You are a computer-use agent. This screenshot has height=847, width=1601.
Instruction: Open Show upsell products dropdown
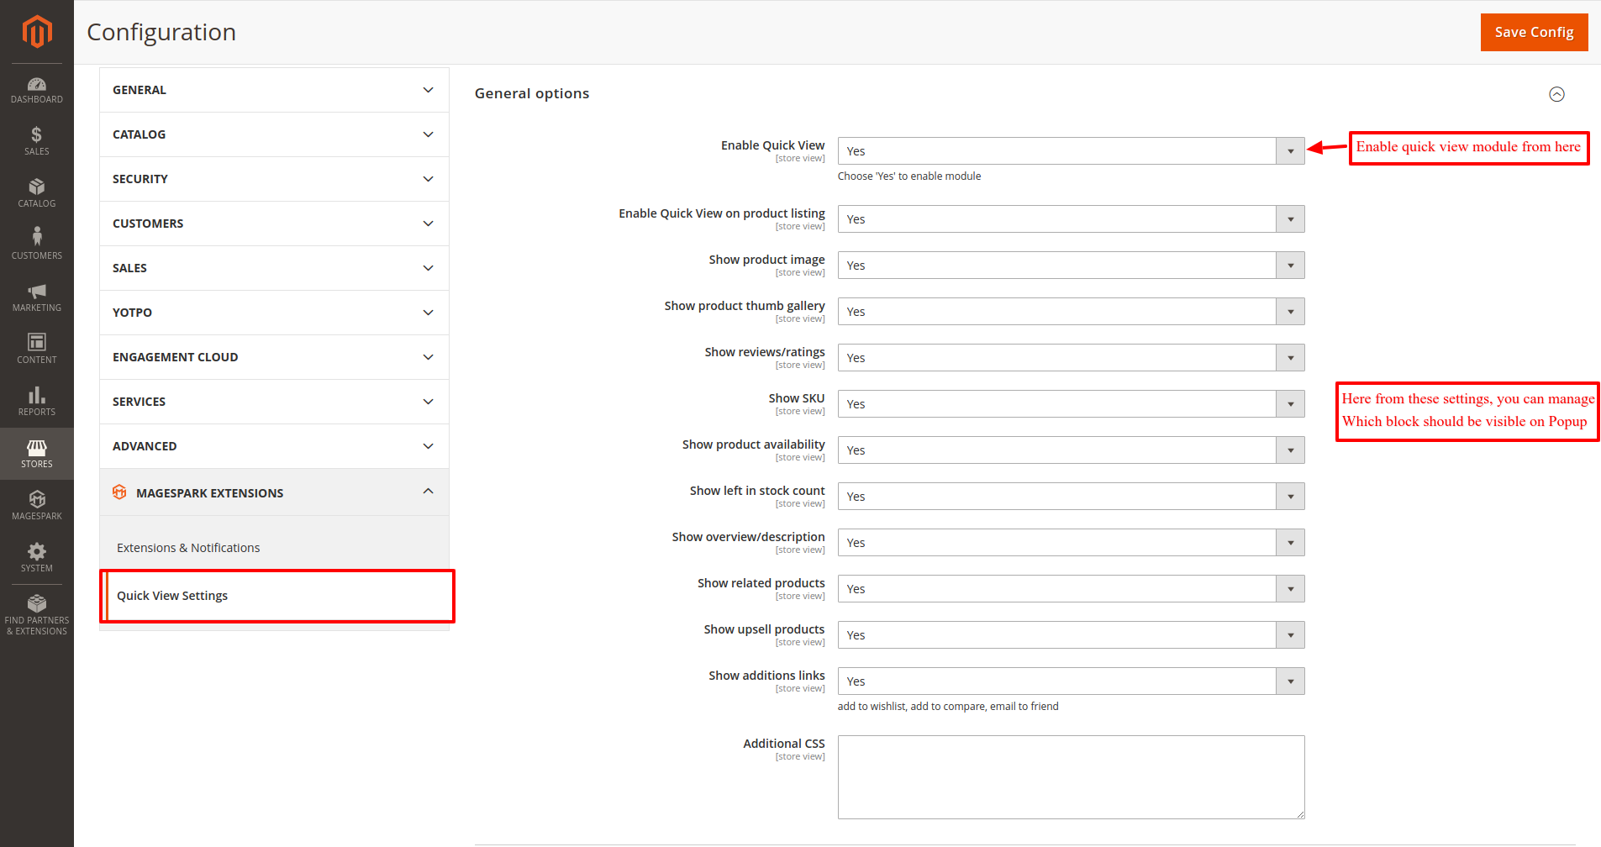click(1071, 635)
